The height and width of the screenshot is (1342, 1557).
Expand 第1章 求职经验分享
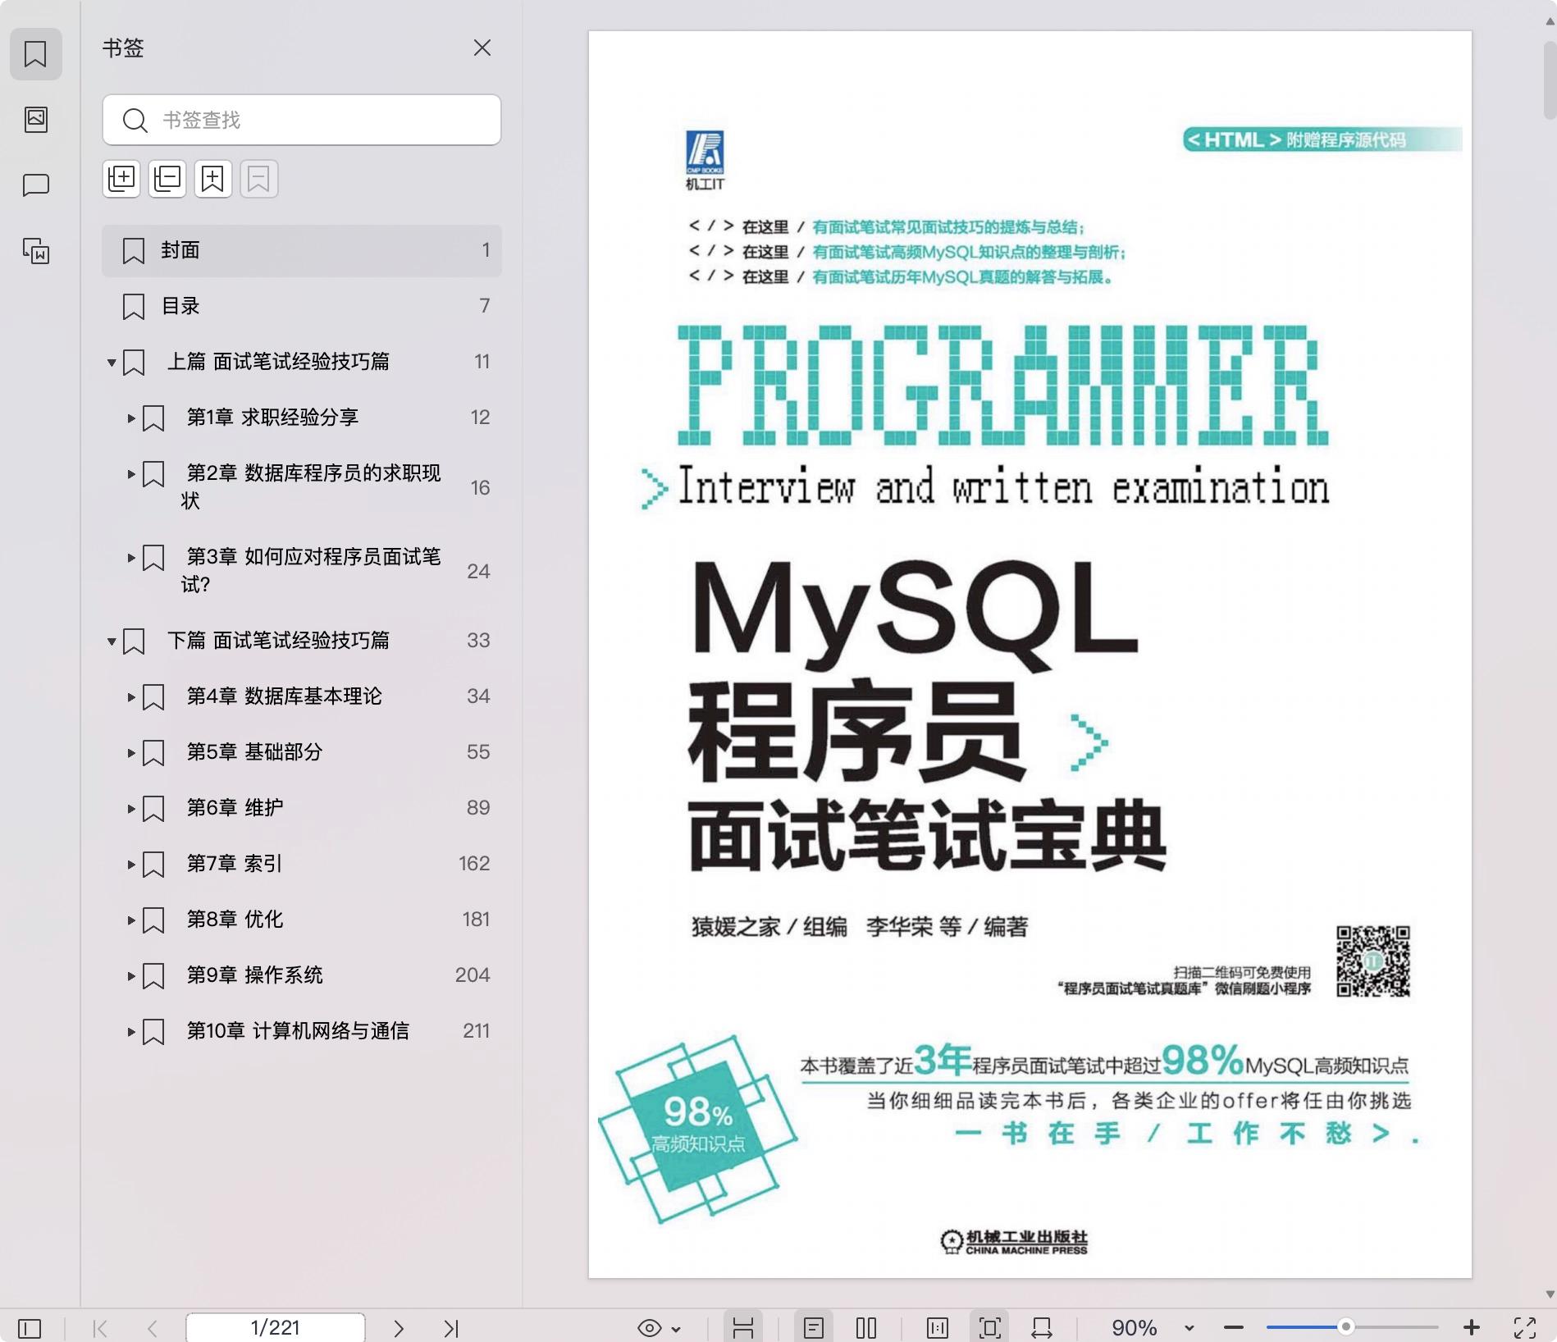click(x=131, y=418)
